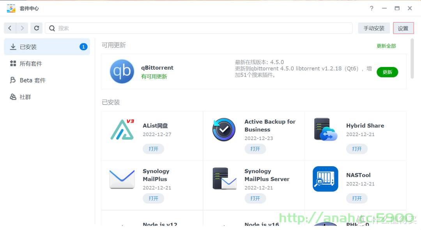Click the AList网盘 package icon
Image resolution: width=421 pixels, height=230 pixels.
coord(122,130)
